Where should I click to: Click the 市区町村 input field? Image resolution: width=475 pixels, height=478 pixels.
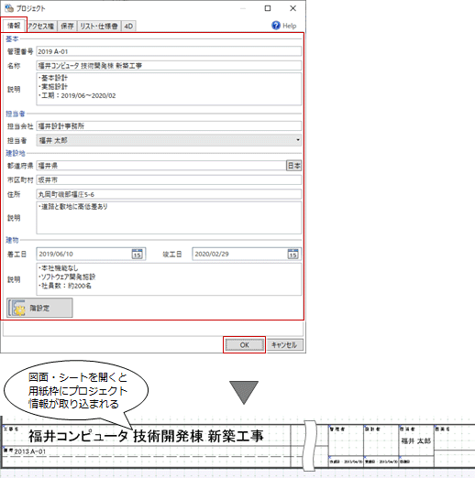169,179
